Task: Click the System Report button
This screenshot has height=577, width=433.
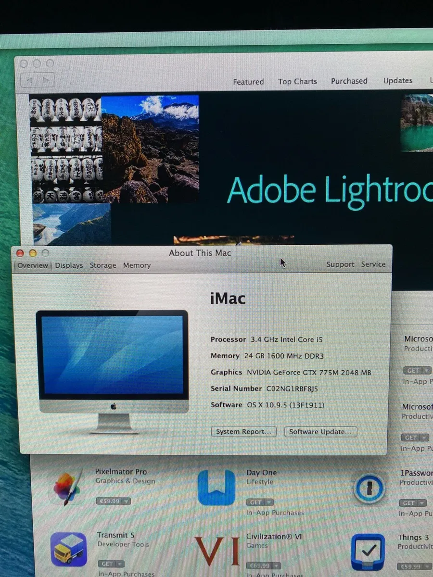Action: click(244, 432)
